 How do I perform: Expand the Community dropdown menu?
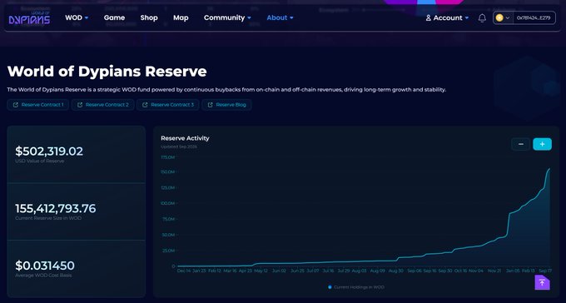point(227,17)
